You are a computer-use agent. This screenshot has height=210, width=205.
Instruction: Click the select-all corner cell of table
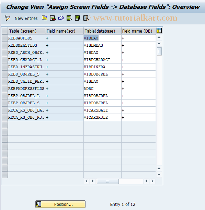pos(5,31)
